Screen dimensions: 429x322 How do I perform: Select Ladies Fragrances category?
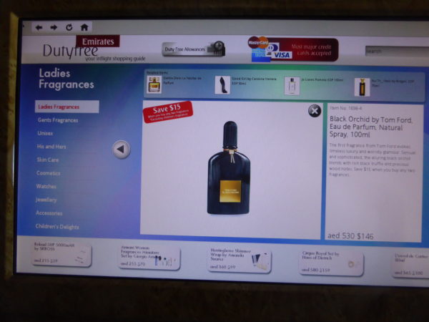(x=66, y=107)
